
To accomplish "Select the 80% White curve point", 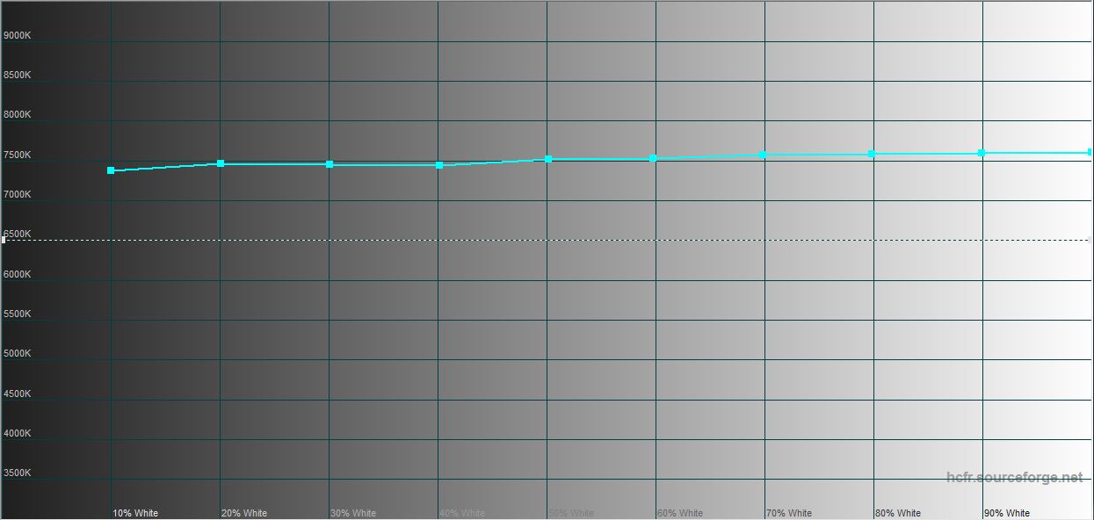I will click(872, 154).
